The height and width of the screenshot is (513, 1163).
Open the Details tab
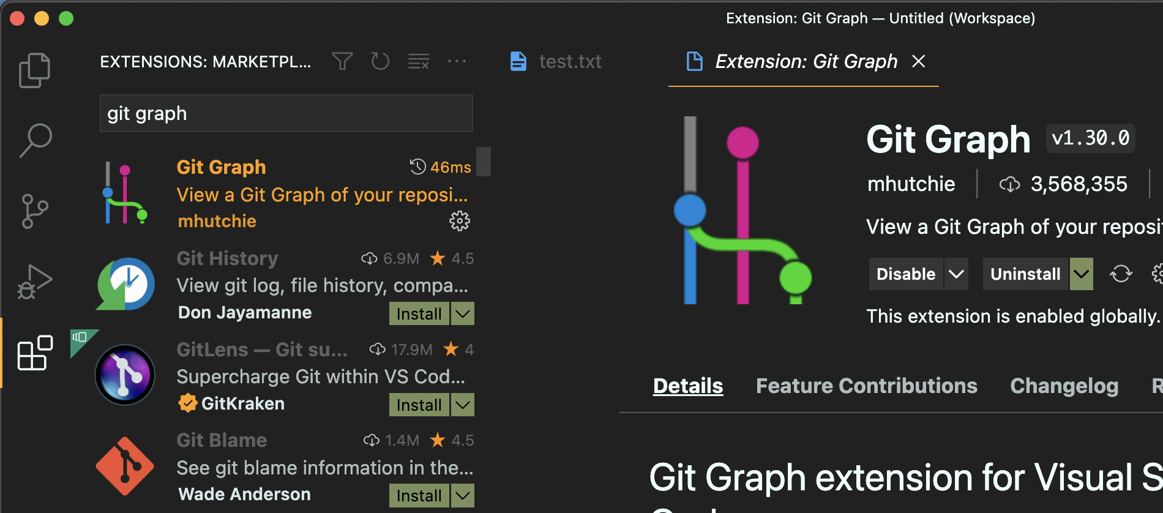688,386
